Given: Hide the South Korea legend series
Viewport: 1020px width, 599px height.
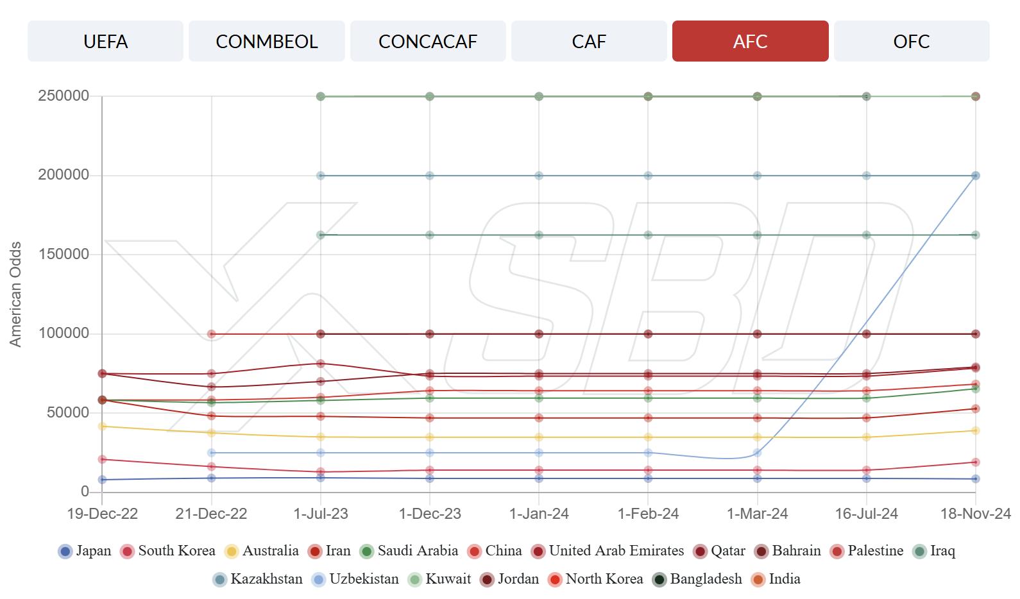Looking at the screenshot, I should [x=128, y=552].
